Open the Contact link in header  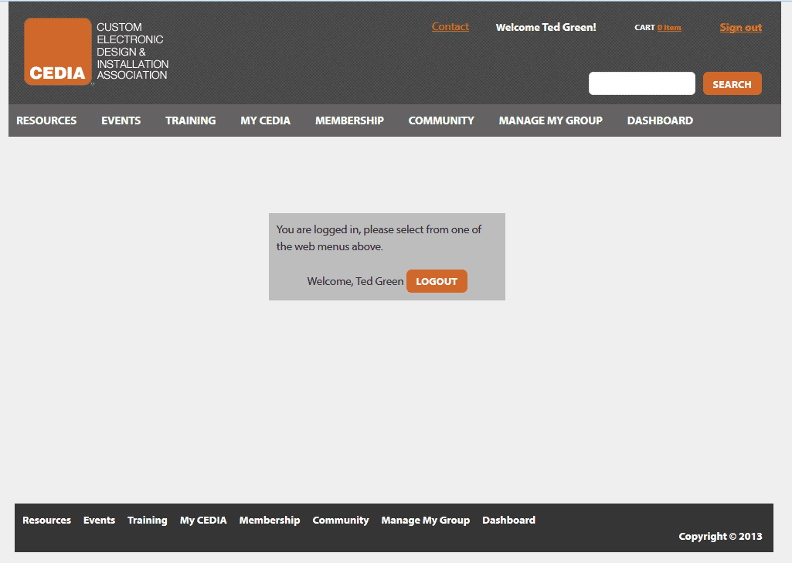pyautogui.click(x=450, y=27)
